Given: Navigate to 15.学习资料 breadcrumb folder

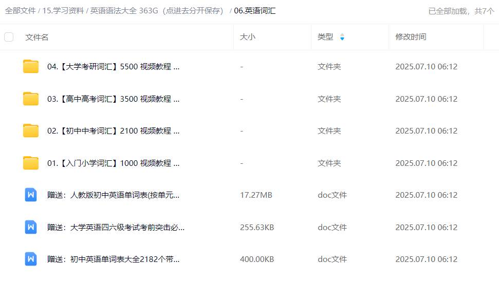Looking at the screenshot, I should coord(63,11).
